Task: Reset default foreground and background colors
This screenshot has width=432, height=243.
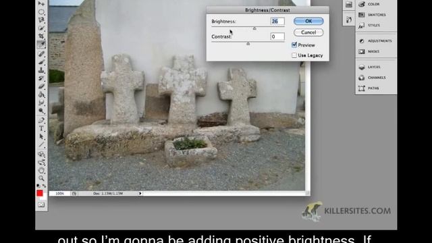Action: pos(38,186)
